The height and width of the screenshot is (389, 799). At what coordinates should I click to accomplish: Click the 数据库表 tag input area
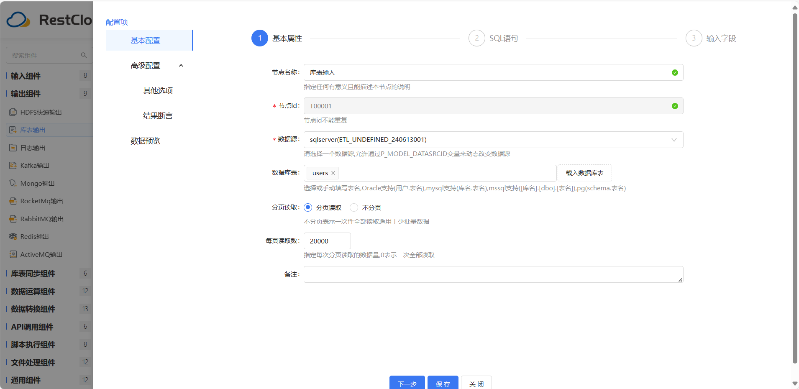(x=430, y=173)
